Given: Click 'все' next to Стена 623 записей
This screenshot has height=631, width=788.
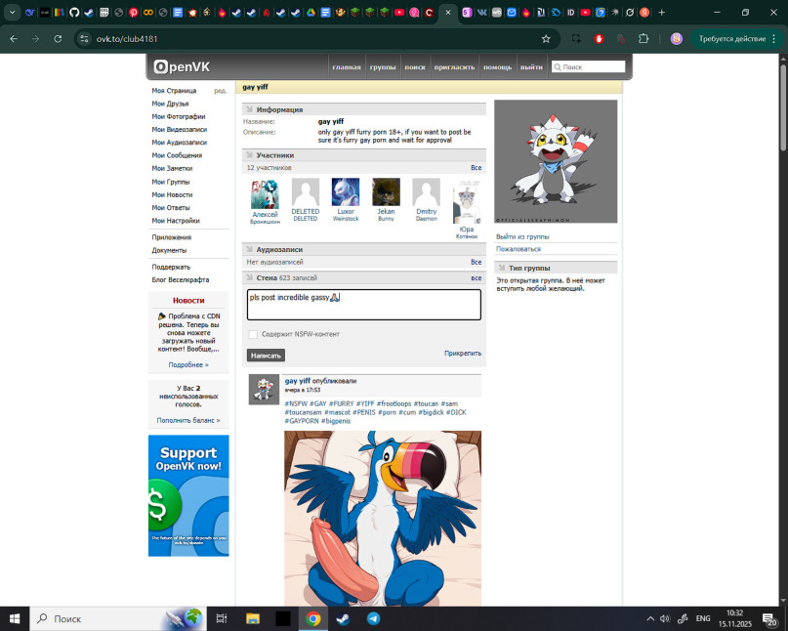Looking at the screenshot, I should (476, 277).
